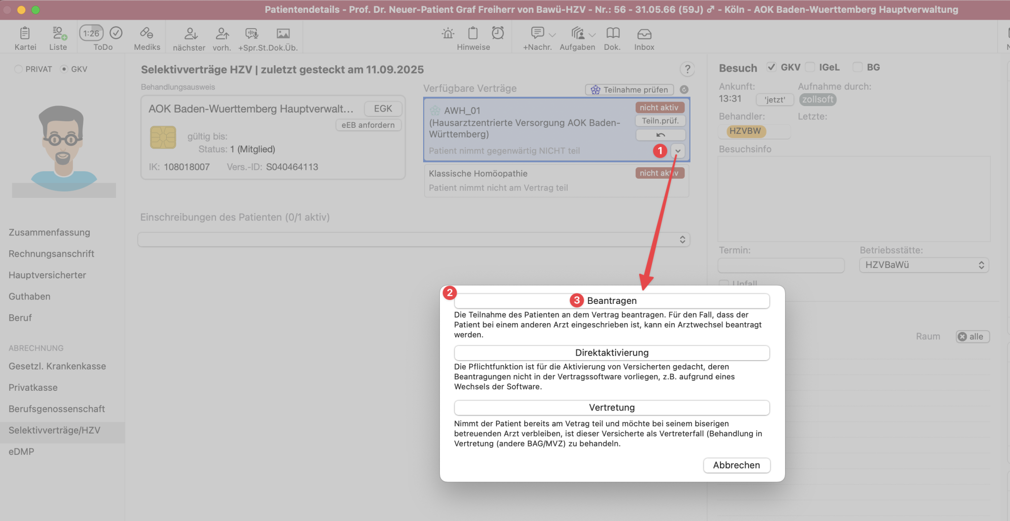Open the help question mark icon
Image resolution: width=1010 pixels, height=521 pixels.
[687, 69]
